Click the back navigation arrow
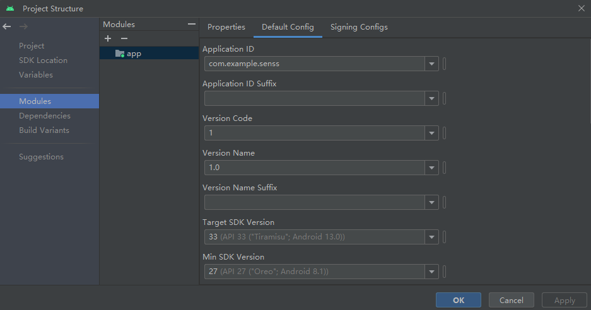The height and width of the screenshot is (310, 591). point(7,26)
